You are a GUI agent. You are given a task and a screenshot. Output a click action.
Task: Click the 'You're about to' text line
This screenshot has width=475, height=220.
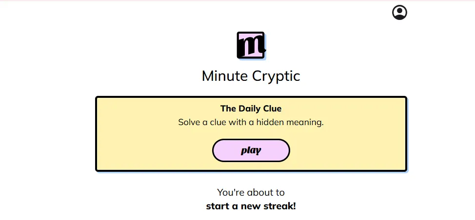[251, 192]
